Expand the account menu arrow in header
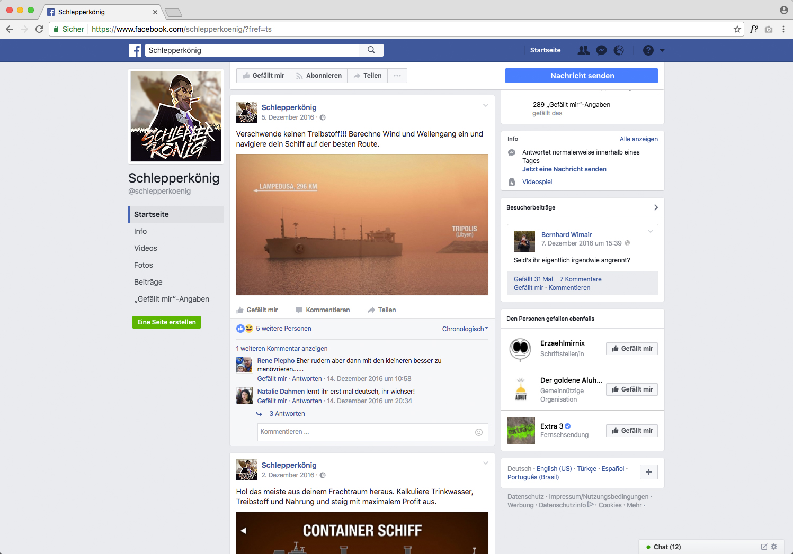 coord(662,50)
